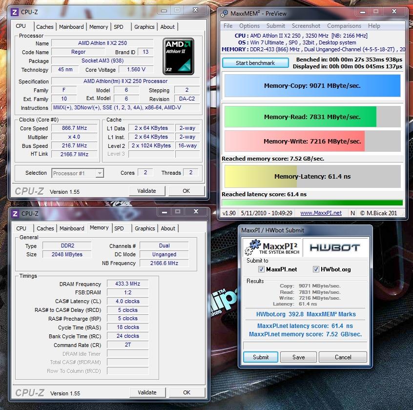Screen dimensions: 413x410
Task: Click the Memory-Copy 9071 MByte/sec bar
Action: click(x=312, y=85)
